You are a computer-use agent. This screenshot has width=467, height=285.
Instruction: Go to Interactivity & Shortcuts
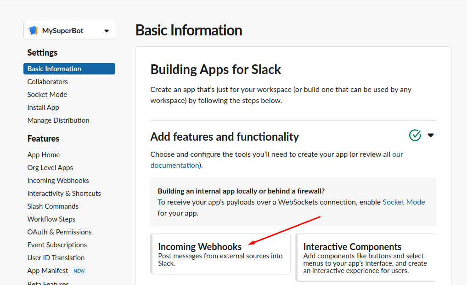[x=64, y=193]
